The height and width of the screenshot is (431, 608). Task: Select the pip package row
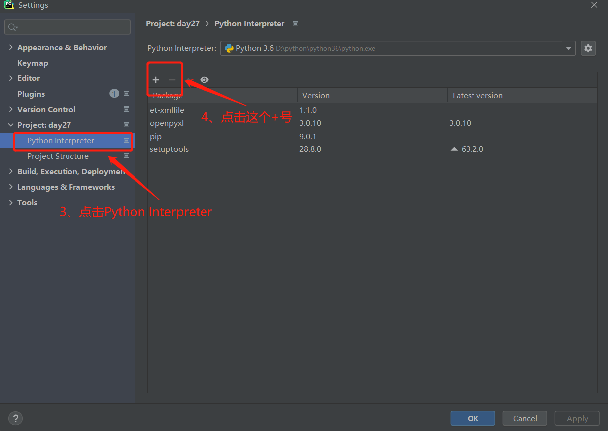[x=372, y=136]
